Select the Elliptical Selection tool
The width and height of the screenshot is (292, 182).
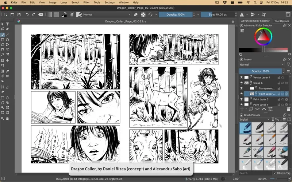tap(7, 98)
